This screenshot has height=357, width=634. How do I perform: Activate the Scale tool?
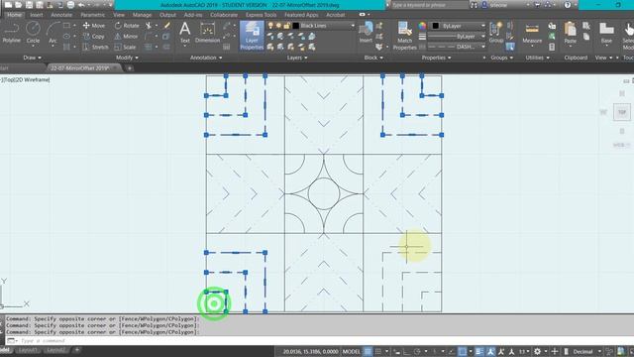(125, 47)
